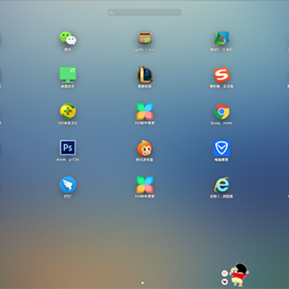The image size is (289, 289).
Task: Select the page indicator dot at bottom
Action: pyautogui.click(x=142, y=283)
